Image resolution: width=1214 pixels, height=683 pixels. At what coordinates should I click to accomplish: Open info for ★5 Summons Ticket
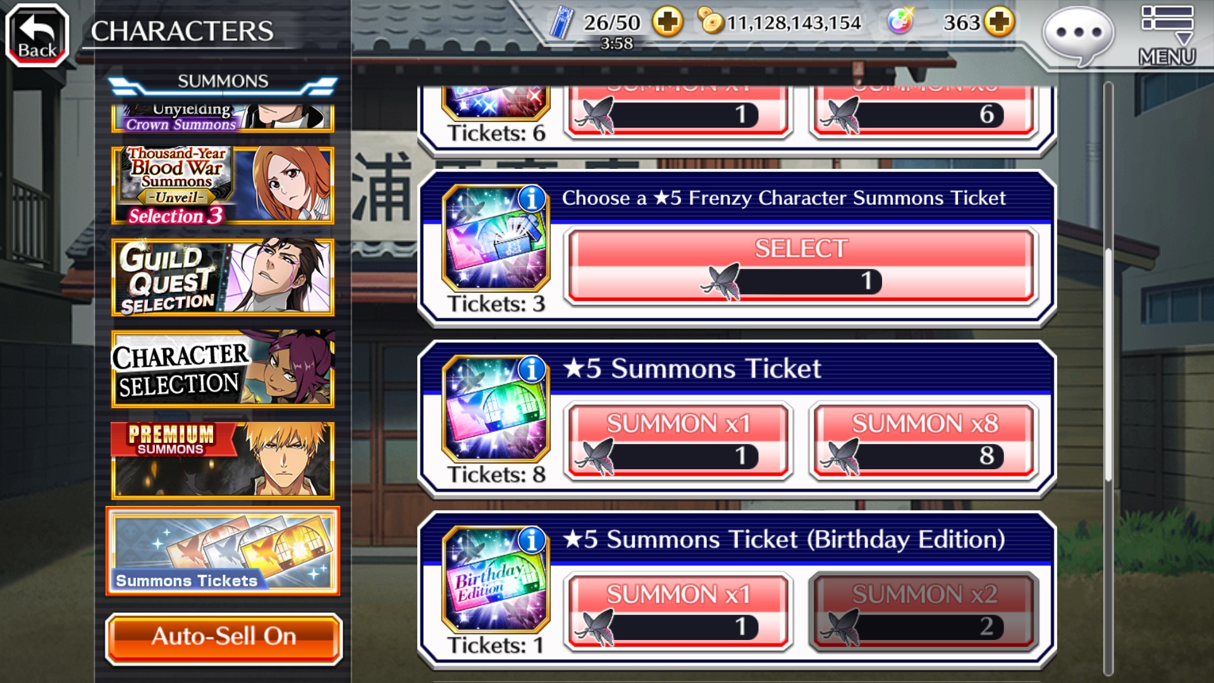click(x=532, y=369)
